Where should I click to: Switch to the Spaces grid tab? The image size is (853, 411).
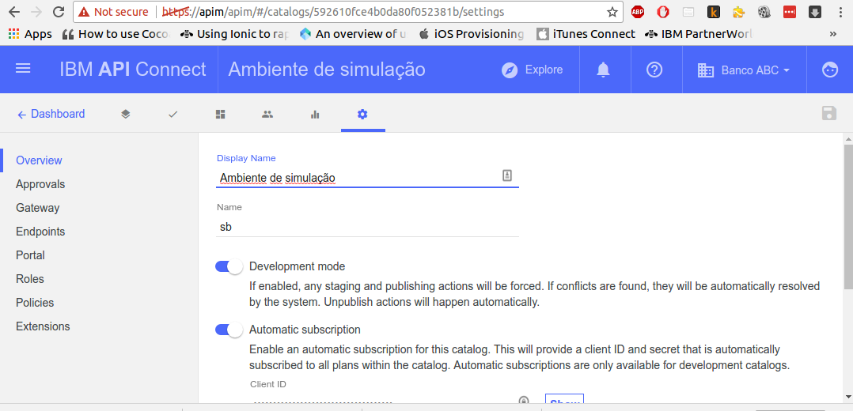pyautogui.click(x=220, y=114)
